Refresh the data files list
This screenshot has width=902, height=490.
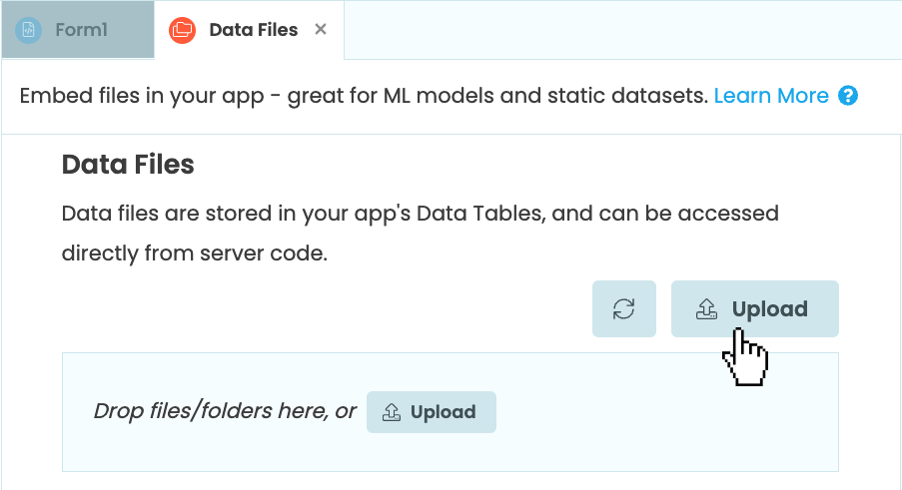(624, 309)
